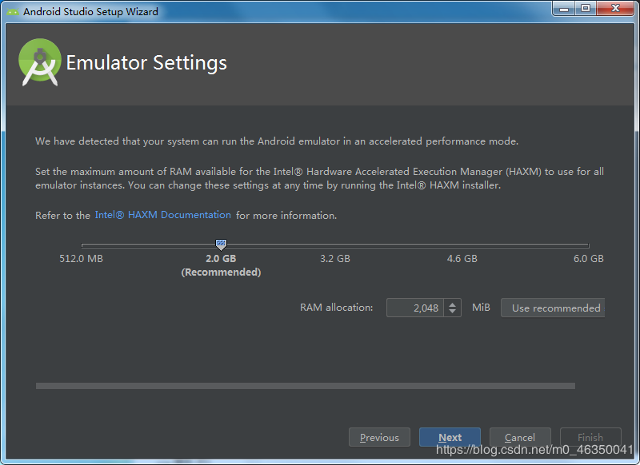
Task: Go back using the Previous button
Action: (x=379, y=437)
